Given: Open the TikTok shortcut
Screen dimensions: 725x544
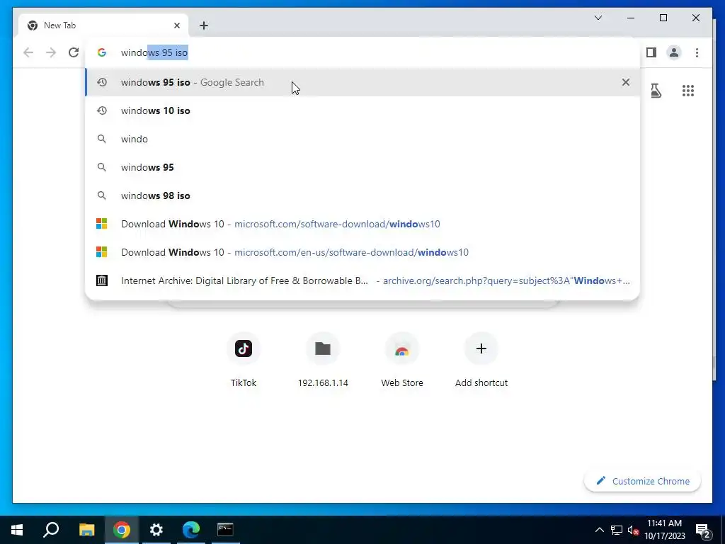Looking at the screenshot, I should pos(244,359).
